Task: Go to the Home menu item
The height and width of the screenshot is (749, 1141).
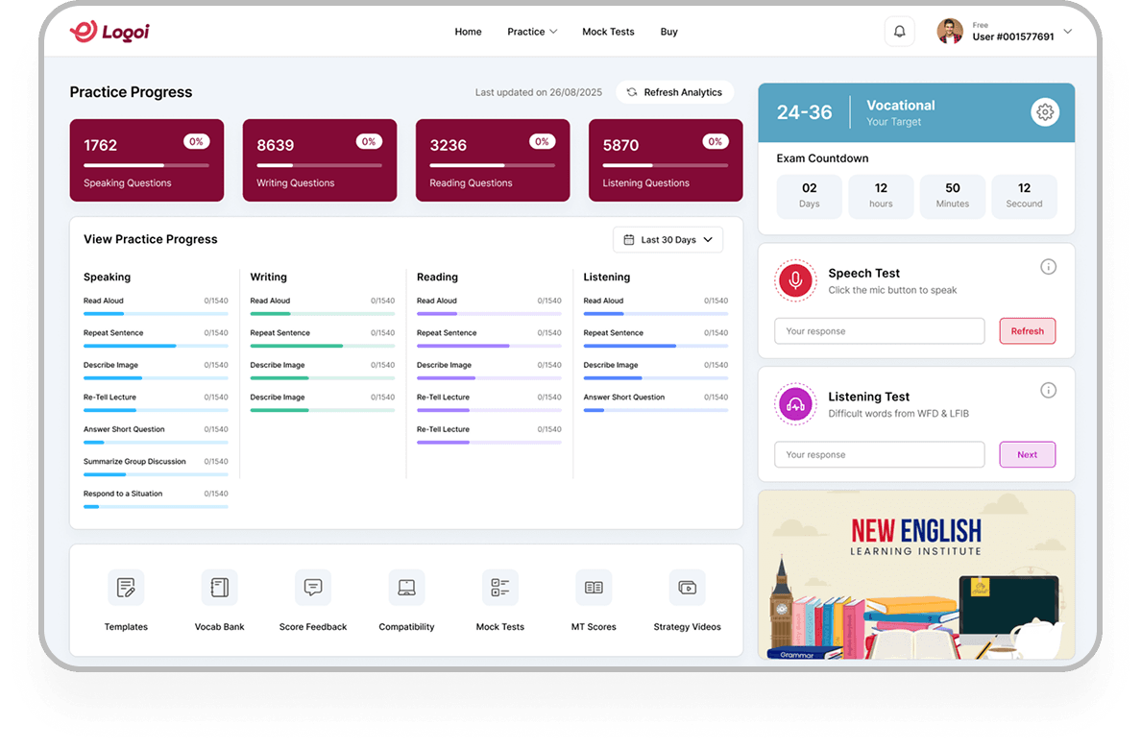Action: coord(468,32)
